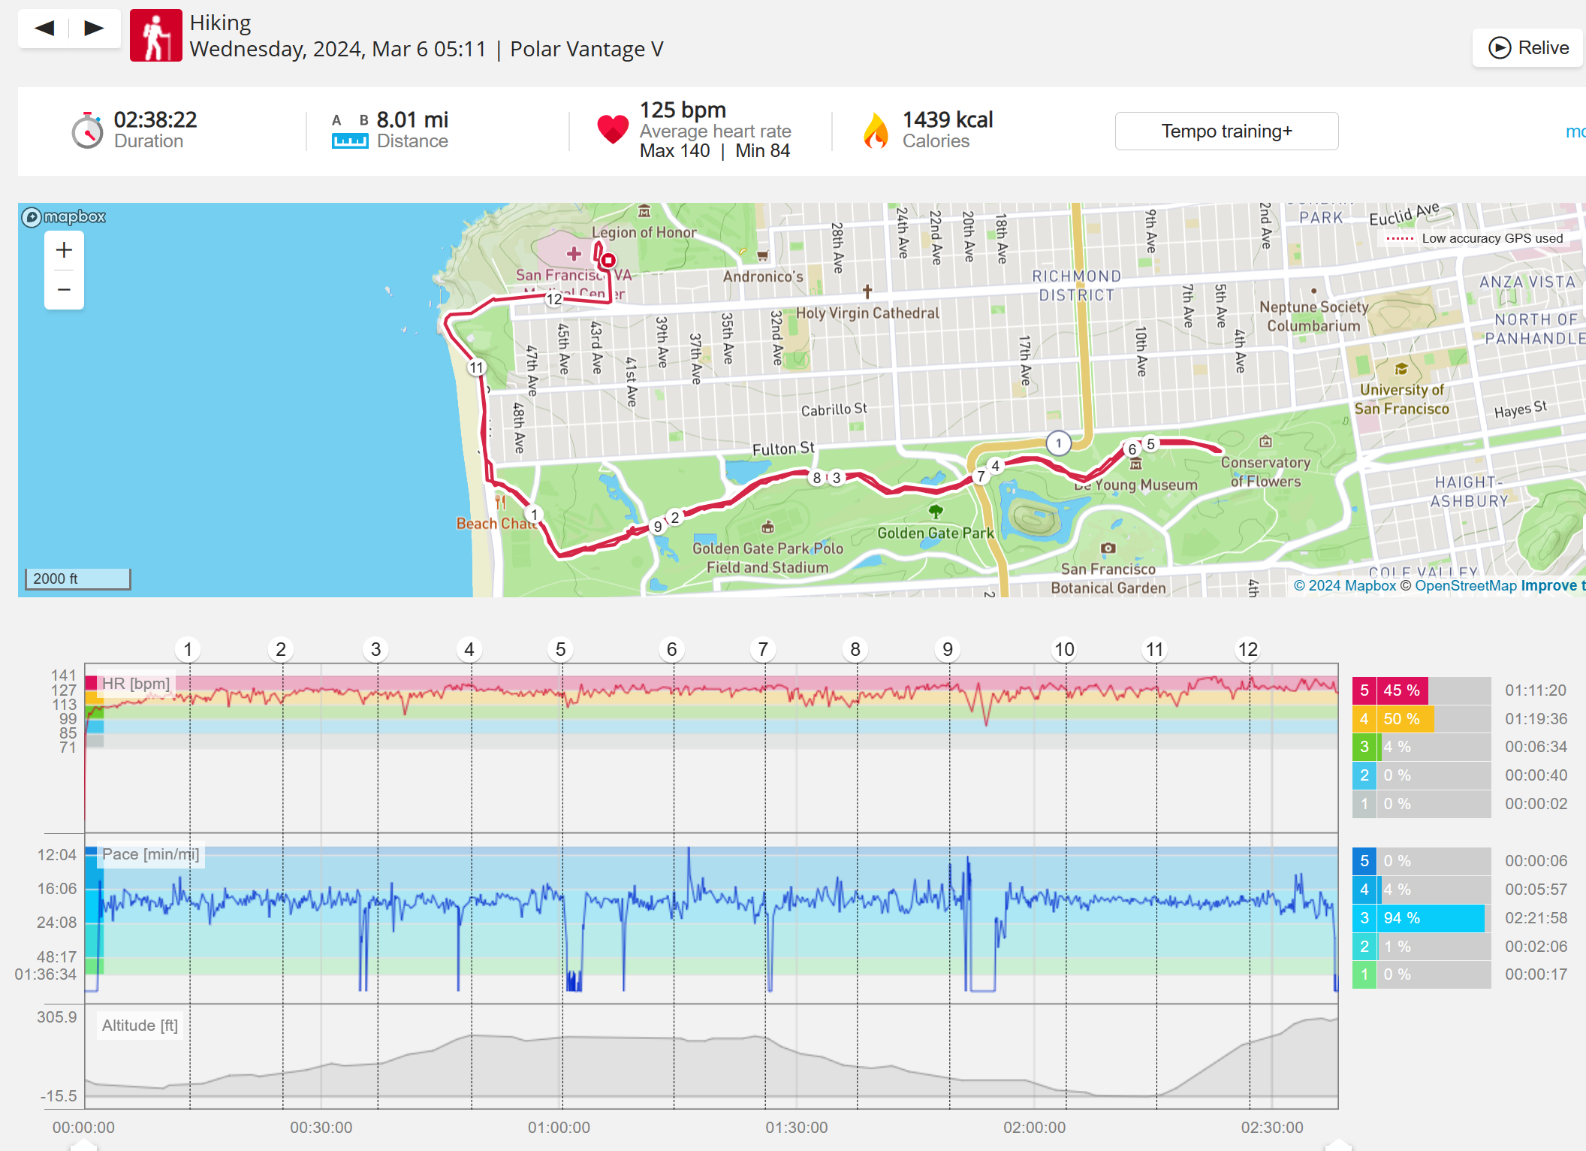The image size is (1586, 1151).
Task: Toggle the HR [bpm] graph label
Action: click(136, 684)
